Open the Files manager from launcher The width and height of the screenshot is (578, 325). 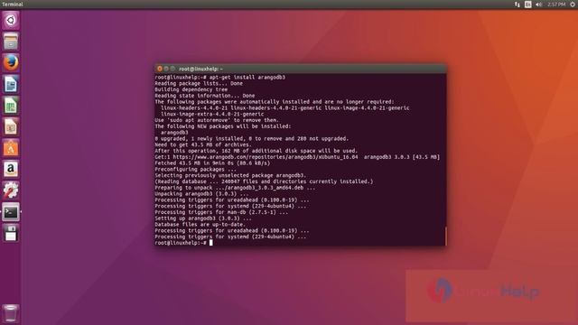pos(11,42)
